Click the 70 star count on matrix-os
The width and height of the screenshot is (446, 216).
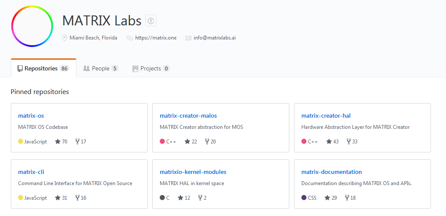click(x=64, y=141)
